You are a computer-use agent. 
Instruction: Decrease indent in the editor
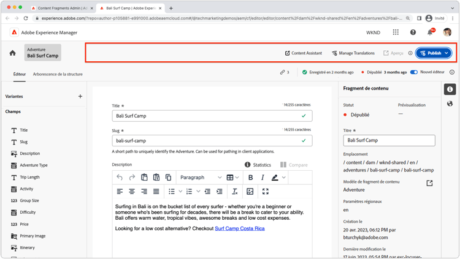coord(207,191)
